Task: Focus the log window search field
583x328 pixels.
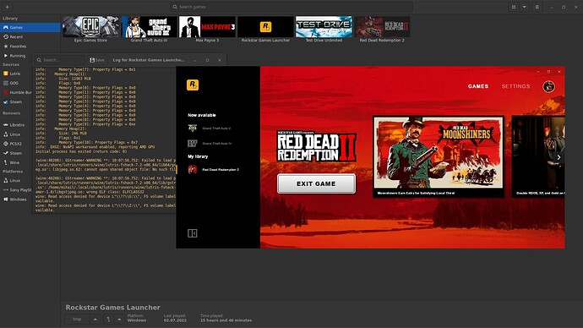Action: tap(60, 60)
